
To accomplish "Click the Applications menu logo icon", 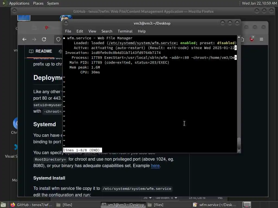I will (5, 3).
